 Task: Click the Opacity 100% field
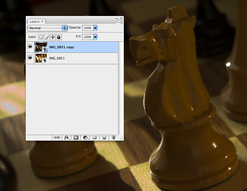88,28
